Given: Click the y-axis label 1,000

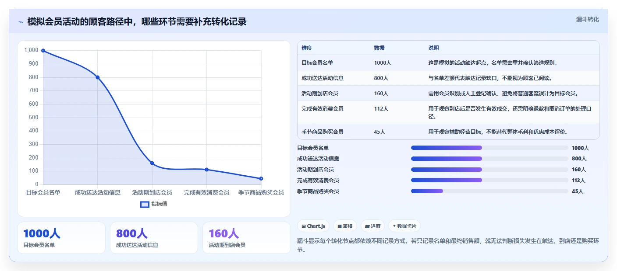Looking at the screenshot, I should [x=31, y=50].
